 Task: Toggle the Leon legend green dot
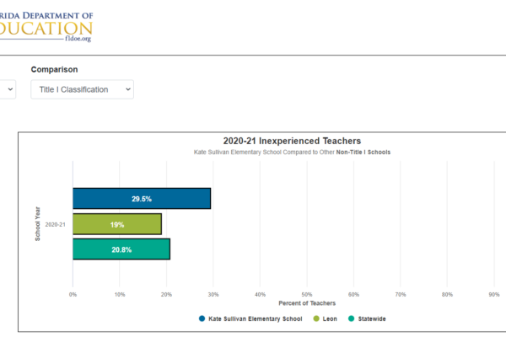pos(316,318)
